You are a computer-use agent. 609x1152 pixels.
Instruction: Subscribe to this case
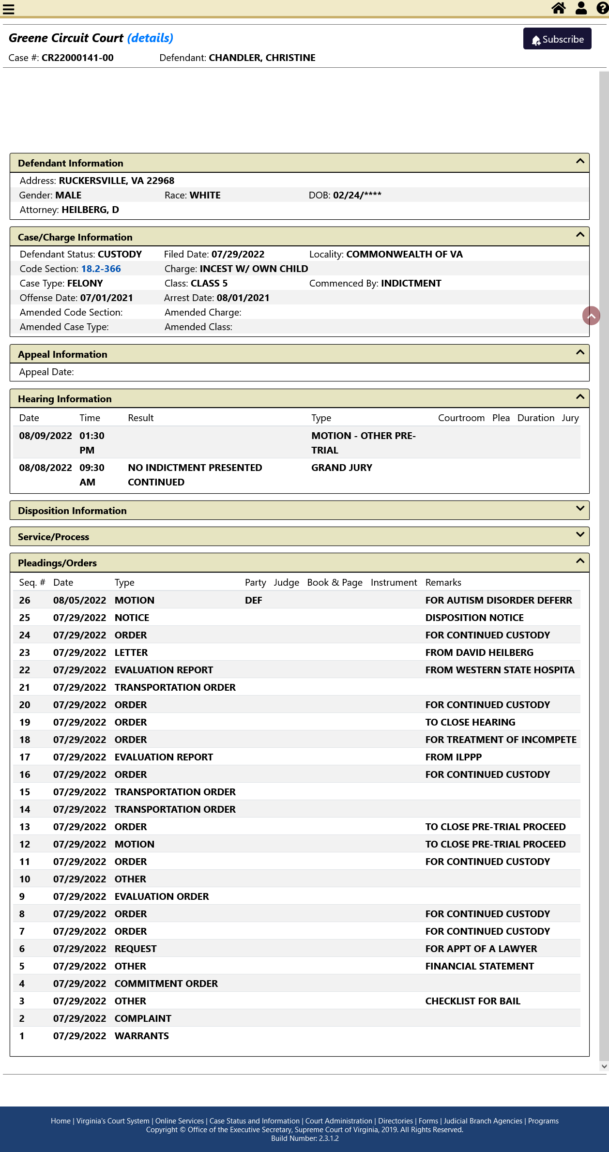tap(557, 39)
